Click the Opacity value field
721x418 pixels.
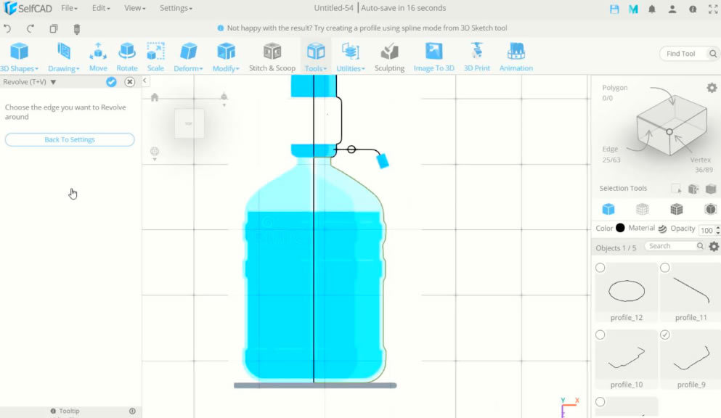click(708, 230)
